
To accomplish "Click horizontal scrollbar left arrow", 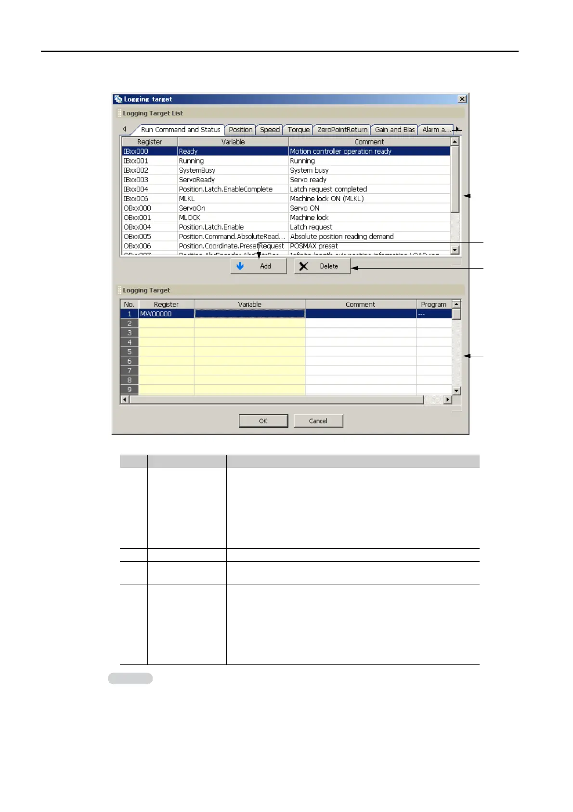I will pyautogui.click(x=125, y=400).
